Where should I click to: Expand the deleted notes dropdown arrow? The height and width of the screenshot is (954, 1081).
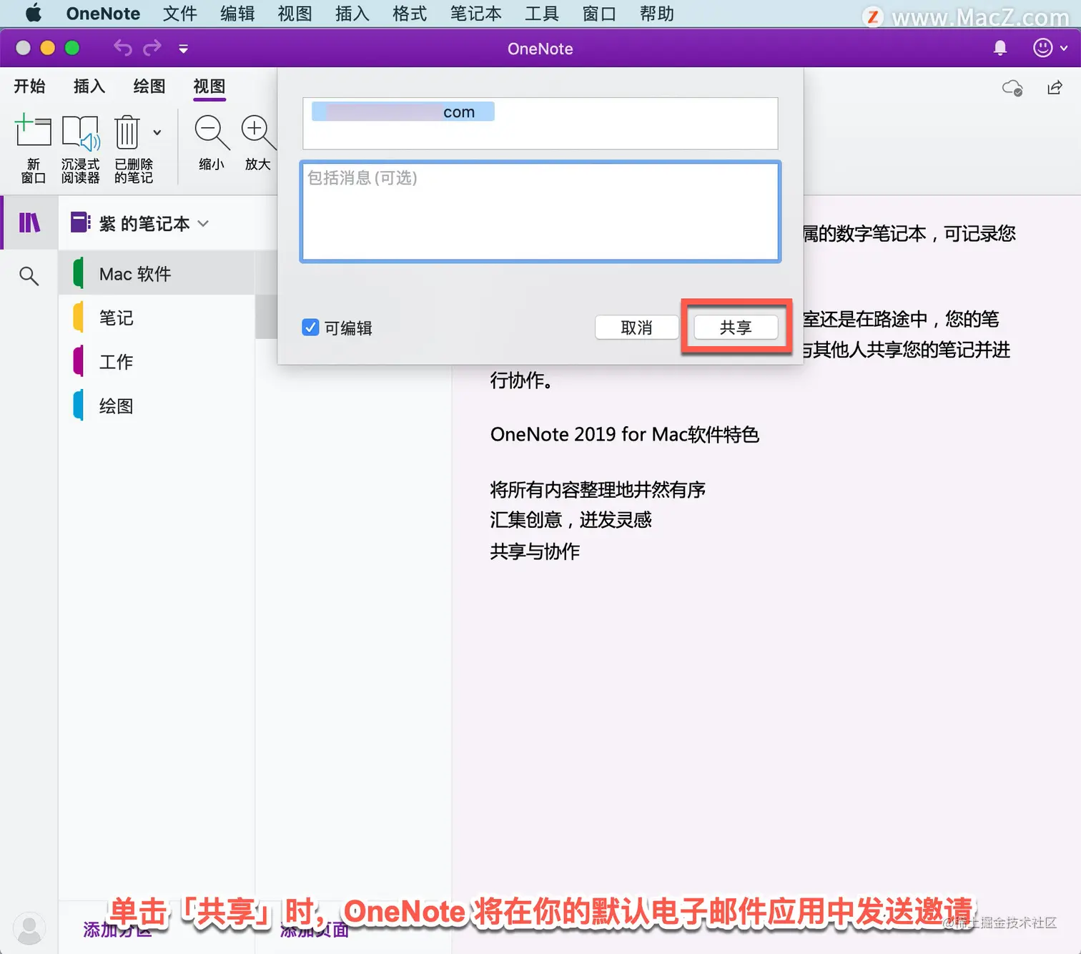(157, 132)
